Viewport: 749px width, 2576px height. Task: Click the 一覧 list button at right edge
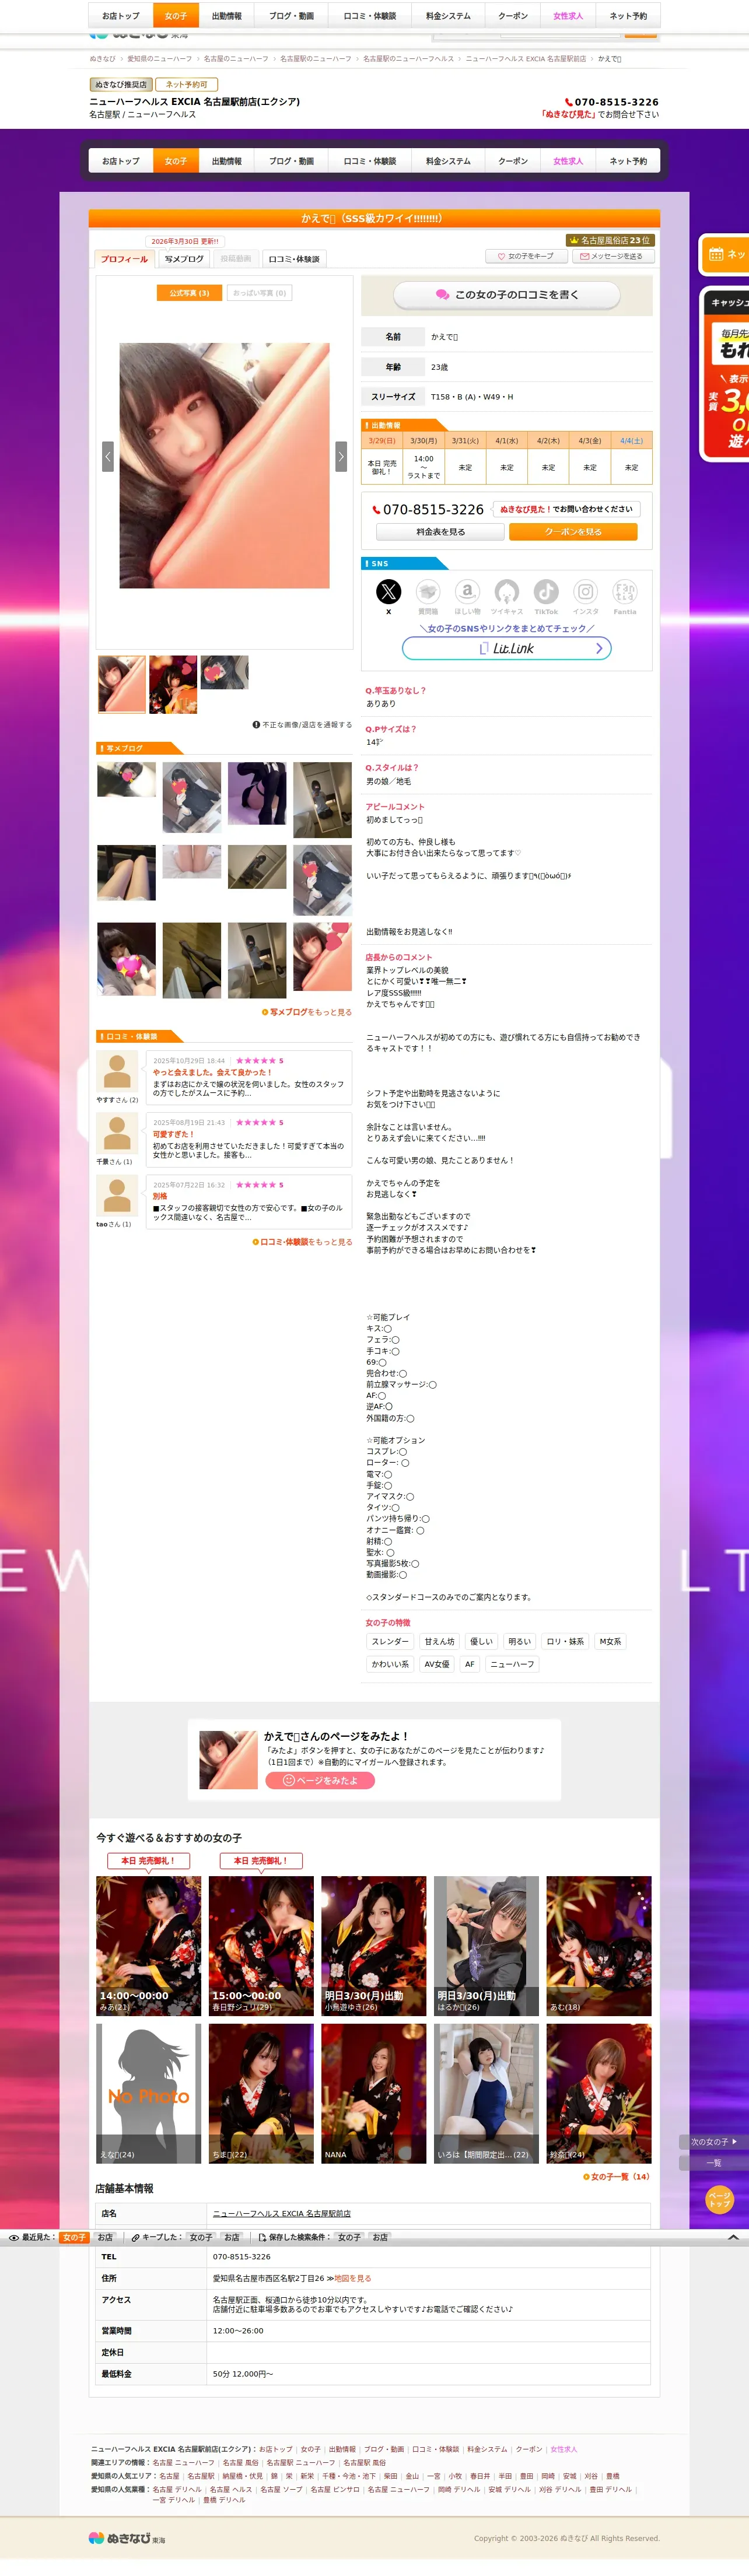pyautogui.click(x=714, y=2163)
